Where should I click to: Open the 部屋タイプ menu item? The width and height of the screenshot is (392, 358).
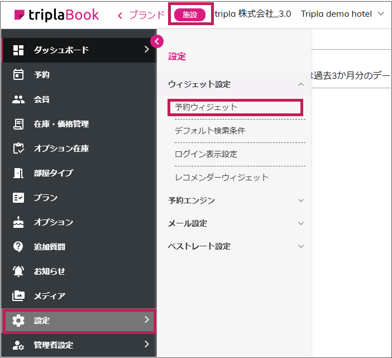(79, 173)
